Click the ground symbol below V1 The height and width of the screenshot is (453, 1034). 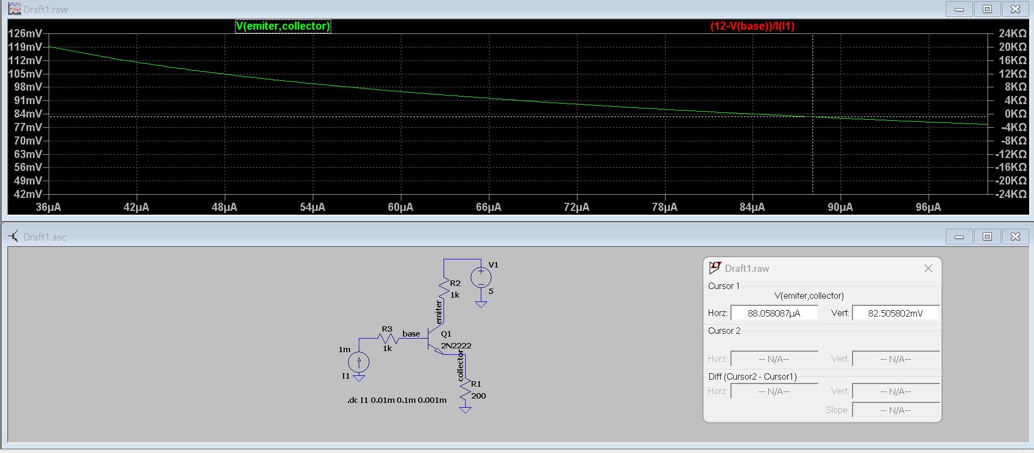481,304
